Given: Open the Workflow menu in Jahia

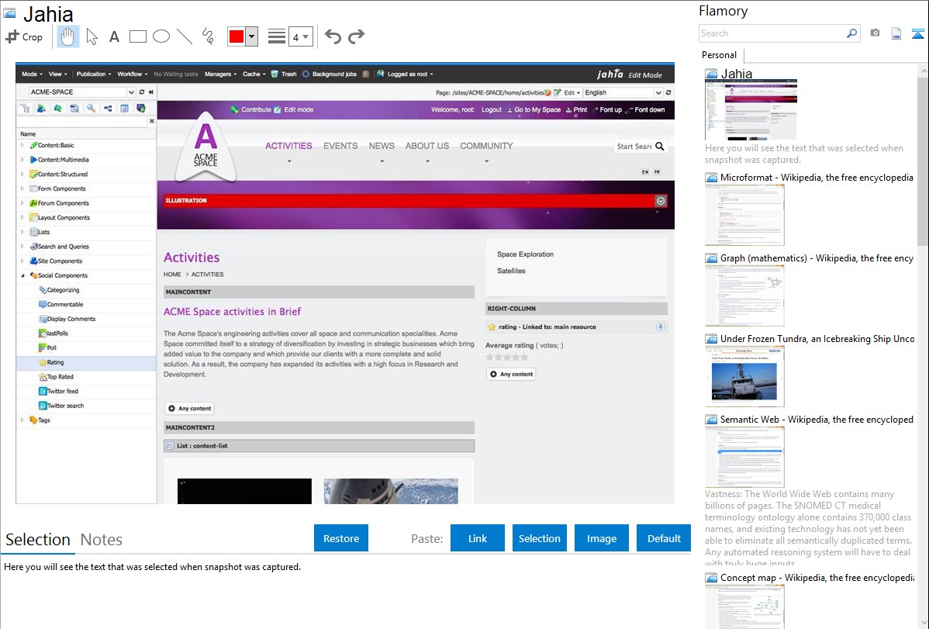Looking at the screenshot, I should tap(133, 74).
